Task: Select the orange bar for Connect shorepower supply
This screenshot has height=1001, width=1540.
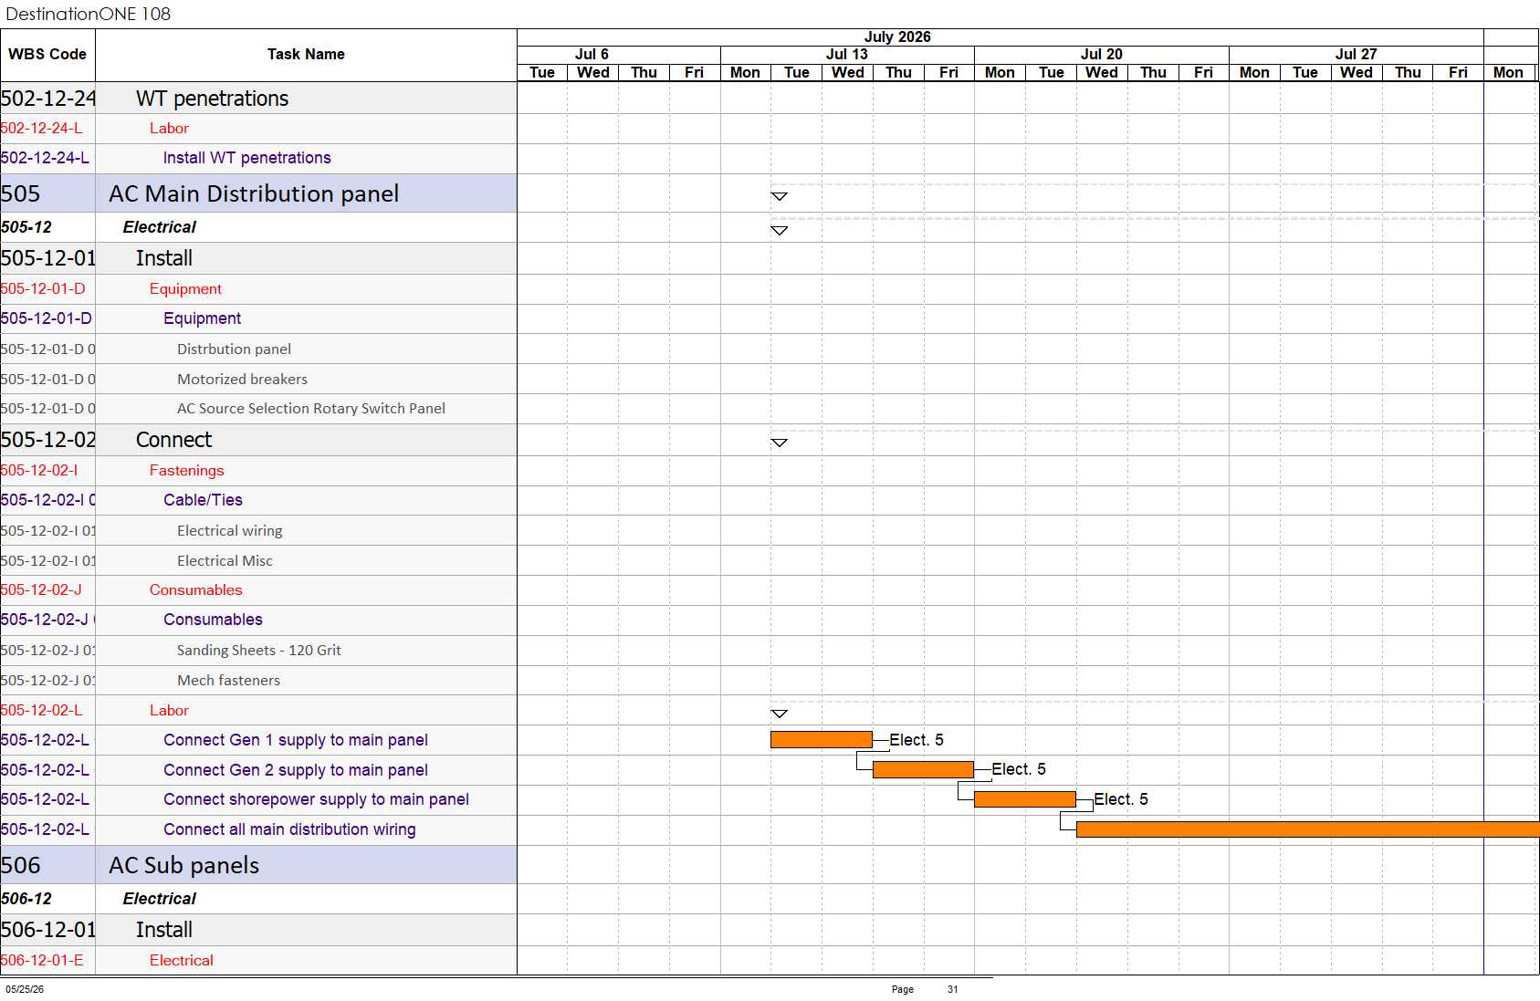Action: point(1025,799)
